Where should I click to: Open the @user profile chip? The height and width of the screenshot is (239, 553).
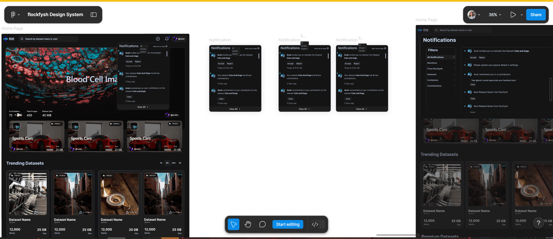pyautogui.click(x=179, y=39)
